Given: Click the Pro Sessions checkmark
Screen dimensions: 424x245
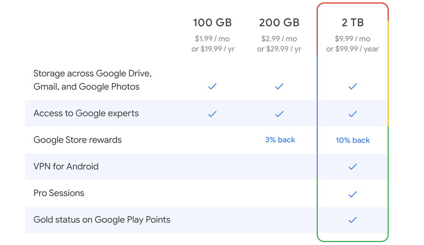Looking at the screenshot, I should point(352,194).
